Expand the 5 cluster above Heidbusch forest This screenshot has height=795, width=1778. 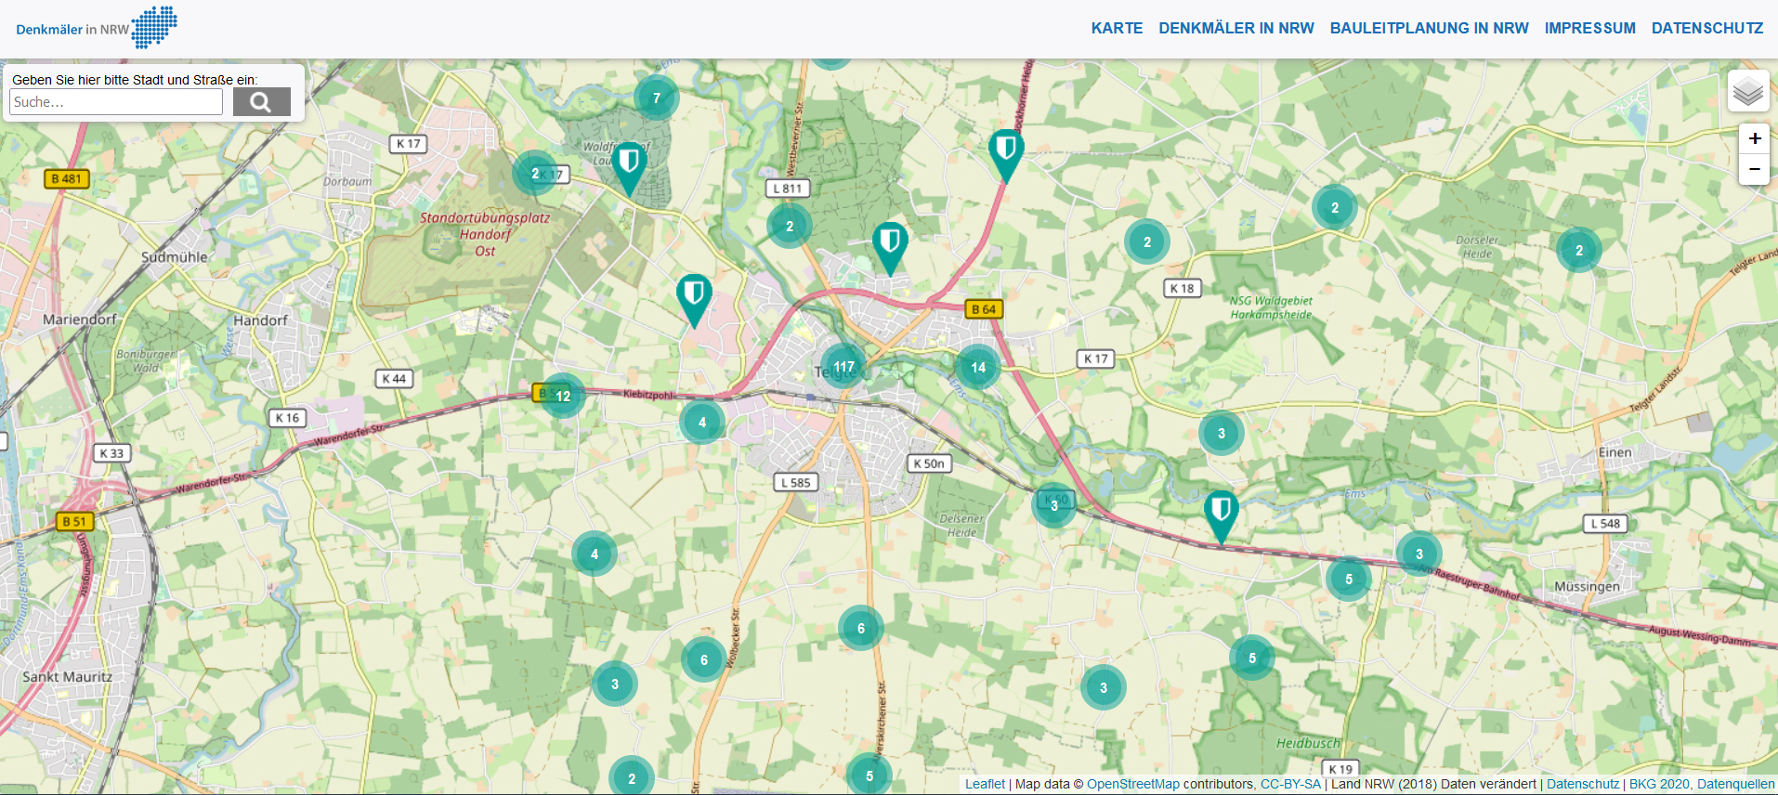[x=1252, y=658]
